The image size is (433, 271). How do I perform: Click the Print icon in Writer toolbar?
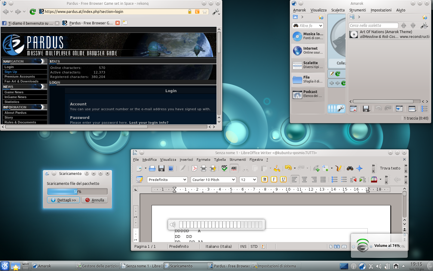(x=204, y=168)
